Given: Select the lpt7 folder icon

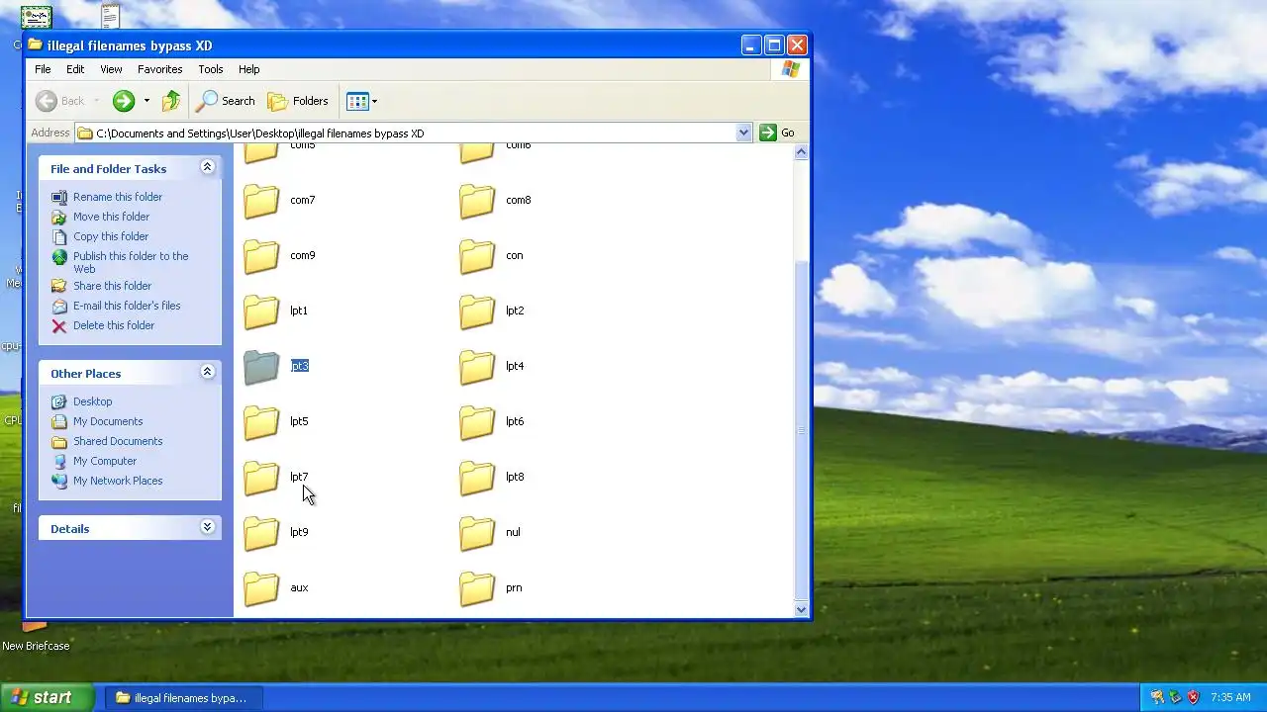Looking at the screenshot, I should click(261, 477).
